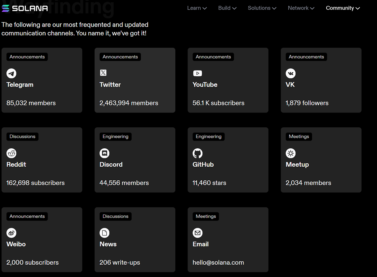This screenshot has width=377, height=277.
Task: Click the hello@solana.com email link
Action: pos(218,262)
